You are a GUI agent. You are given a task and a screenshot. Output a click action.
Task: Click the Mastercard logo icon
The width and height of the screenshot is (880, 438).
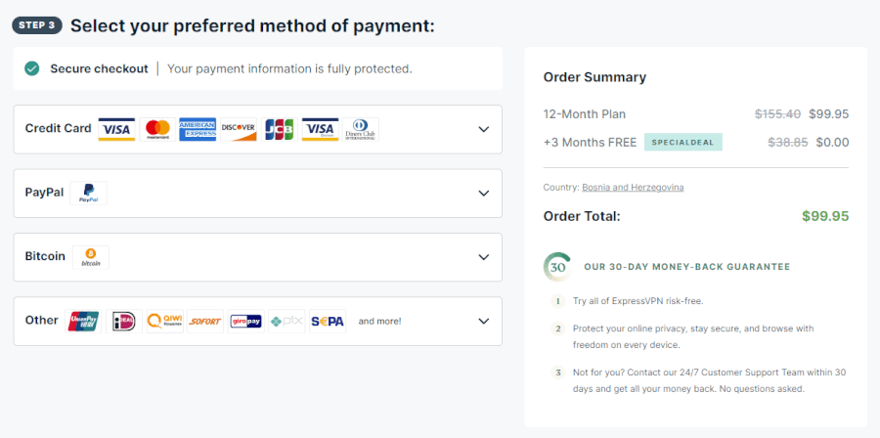(x=157, y=129)
